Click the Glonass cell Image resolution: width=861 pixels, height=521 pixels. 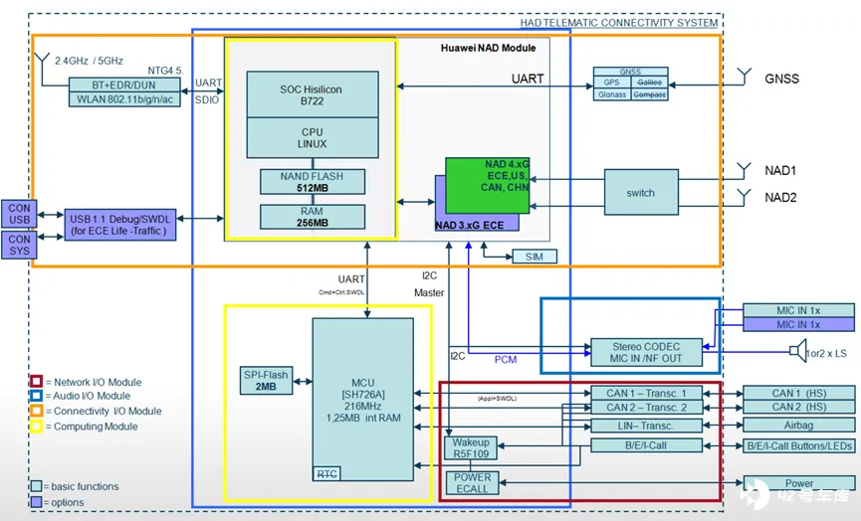[612, 94]
